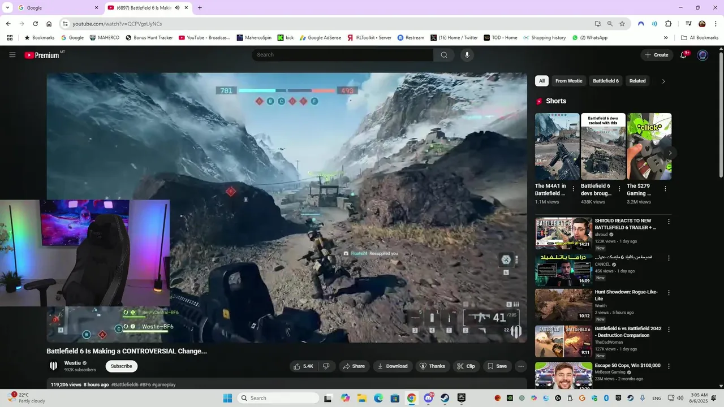Screen dimensions: 724x407
Task: Click the YouTube search magnifier button
Action: click(x=444, y=55)
